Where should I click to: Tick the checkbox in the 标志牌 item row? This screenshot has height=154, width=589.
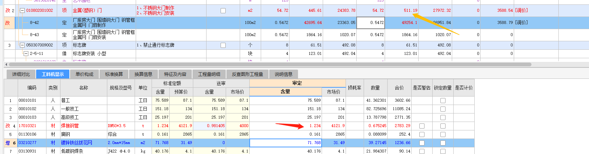(223, 45)
